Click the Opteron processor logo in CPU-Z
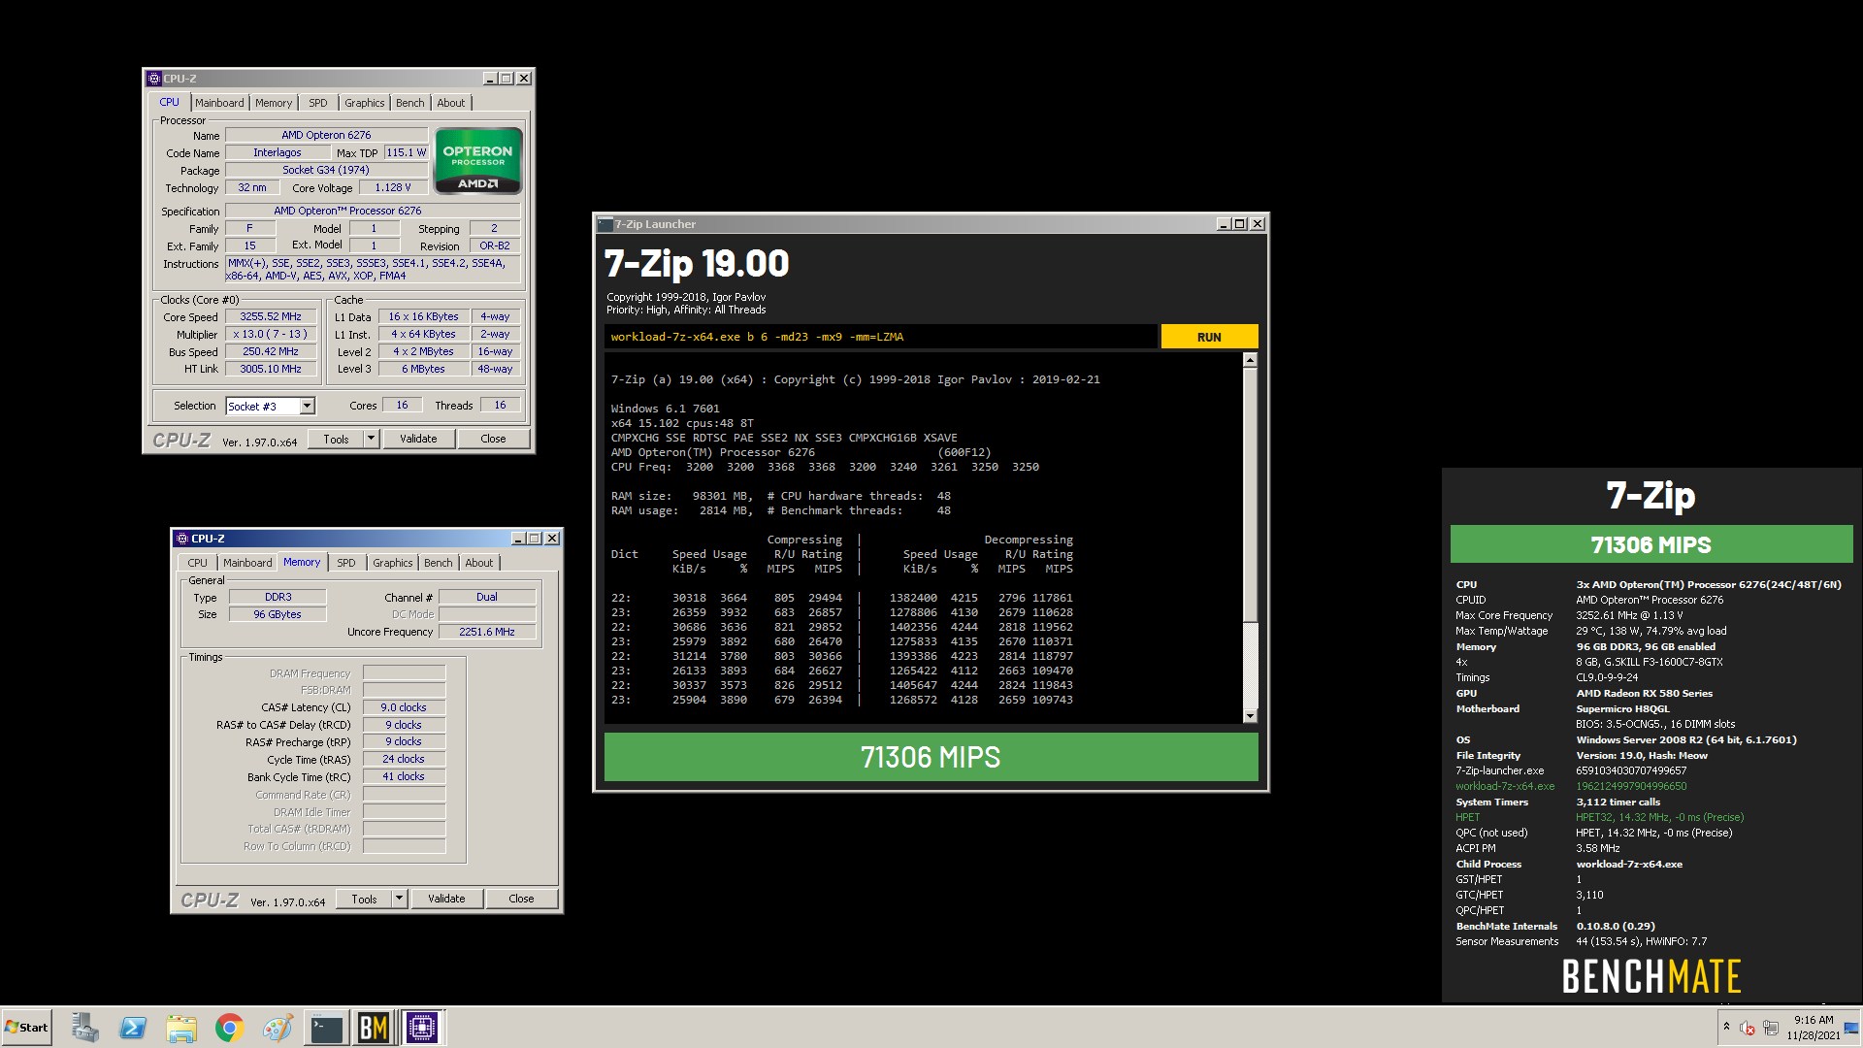1863x1048 pixels. [477, 161]
